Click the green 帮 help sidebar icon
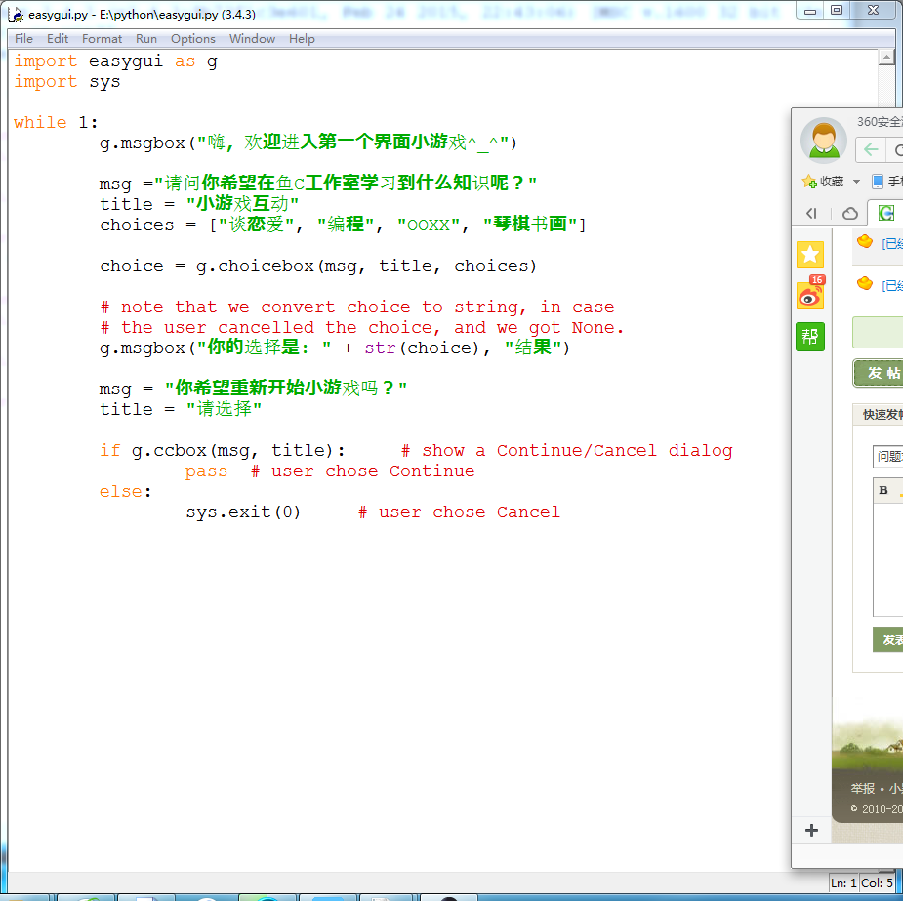This screenshot has height=901, width=903. point(810,337)
